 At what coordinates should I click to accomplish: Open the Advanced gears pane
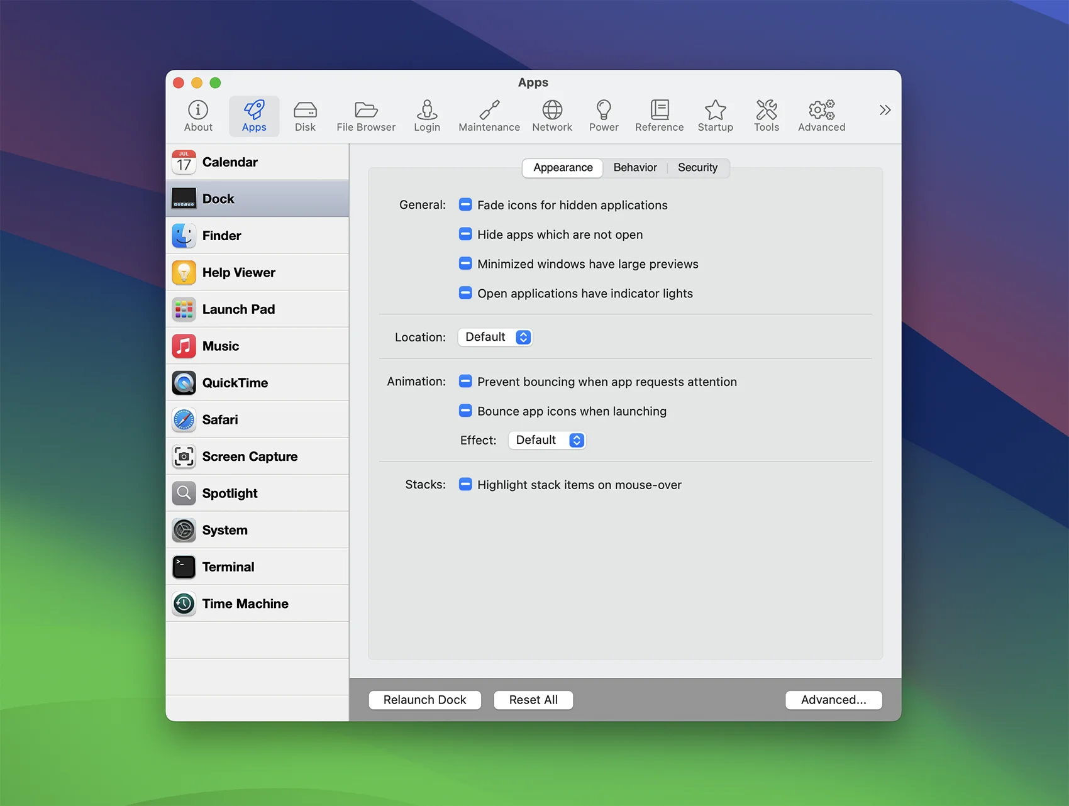click(x=821, y=116)
